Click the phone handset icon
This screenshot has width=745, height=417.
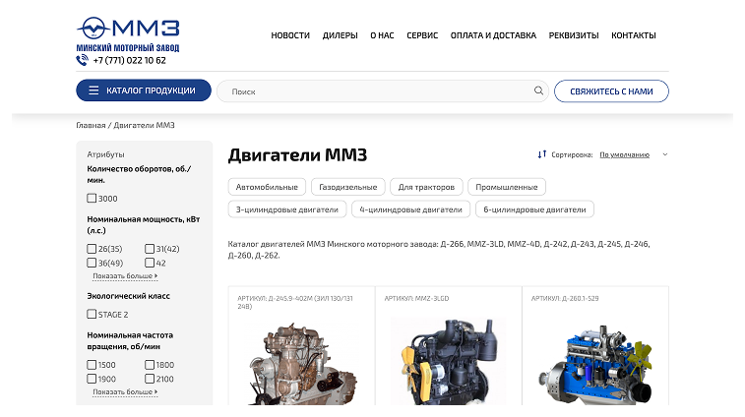coord(83,60)
